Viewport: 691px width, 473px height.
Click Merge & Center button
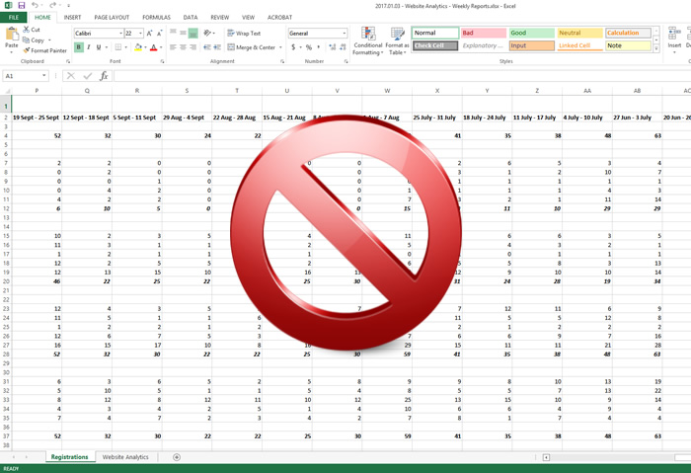[251, 47]
